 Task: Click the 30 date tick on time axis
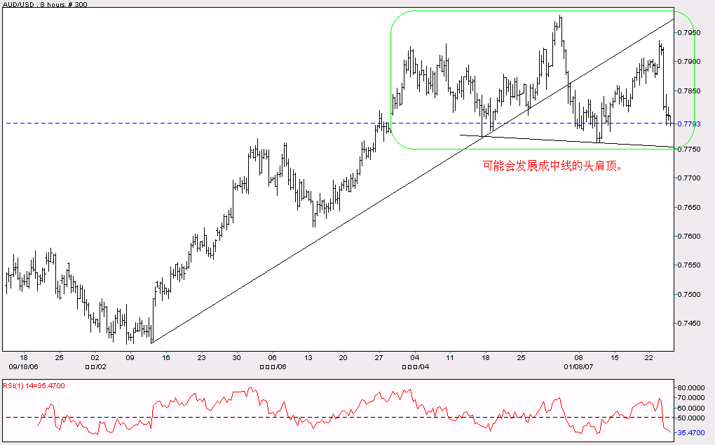(x=237, y=357)
